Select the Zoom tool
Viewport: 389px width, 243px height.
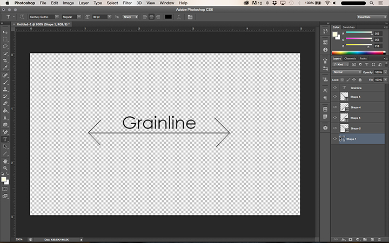click(5, 168)
